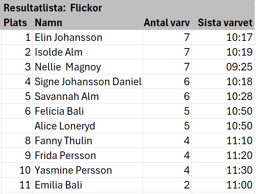This screenshot has width=256, height=194.
Task: Select the 'Sista varvet' header cell
Action: [x=223, y=22]
